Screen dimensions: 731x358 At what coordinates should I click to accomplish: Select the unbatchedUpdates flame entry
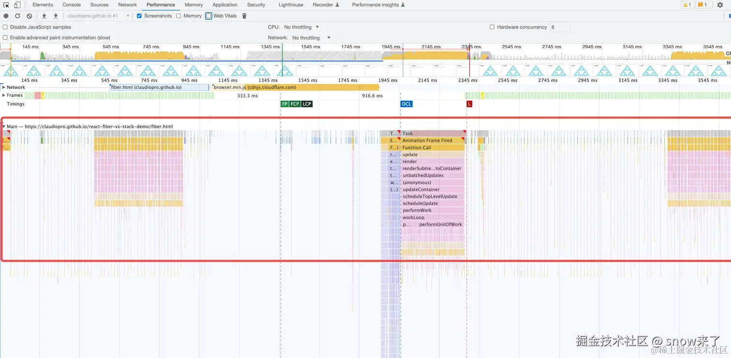coord(433,176)
